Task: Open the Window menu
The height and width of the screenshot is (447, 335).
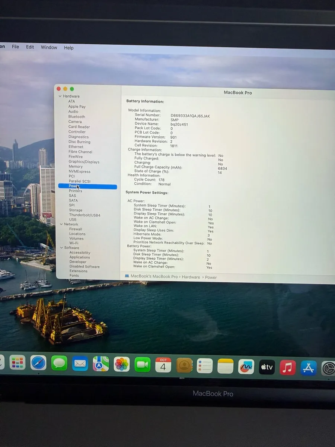Action: pyautogui.click(x=49, y=47)
